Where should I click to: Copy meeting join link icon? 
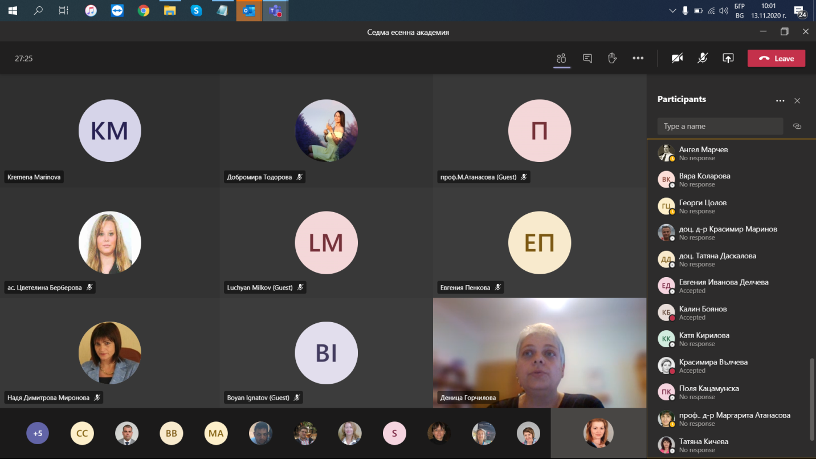(x=797, y=126)
